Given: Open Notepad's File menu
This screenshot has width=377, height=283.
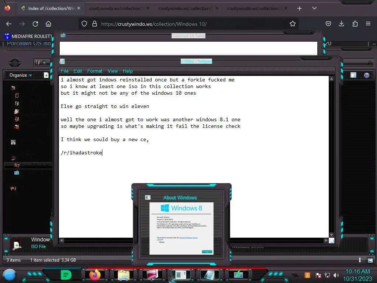Looking at the screenshot, I should [64, 71].
